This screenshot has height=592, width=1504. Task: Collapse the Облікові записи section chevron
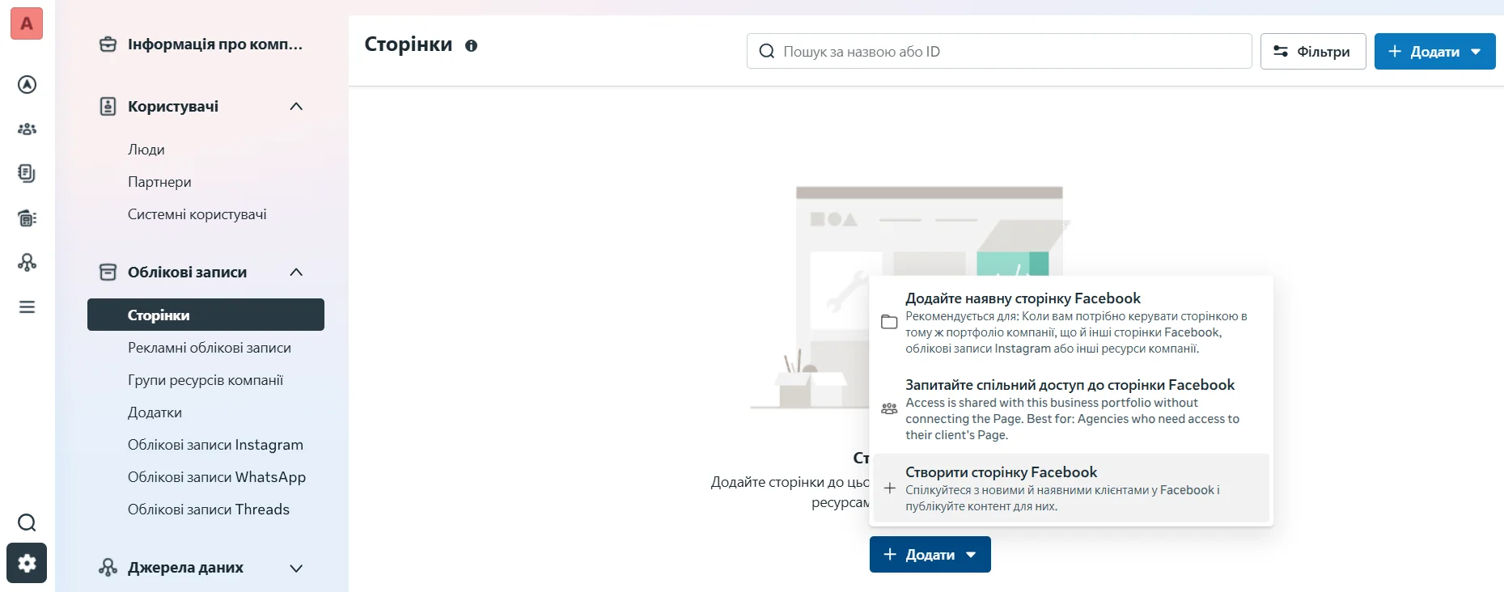point(296,272)
